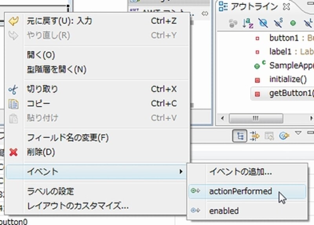The width and height of the screenshot is (314, 225).
Task: Toggle hide fields icon in the outline toolbar
Action: point(263,24)
